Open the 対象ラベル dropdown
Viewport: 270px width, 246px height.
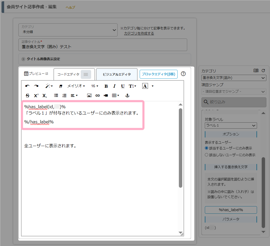click(x=231, y=125)
